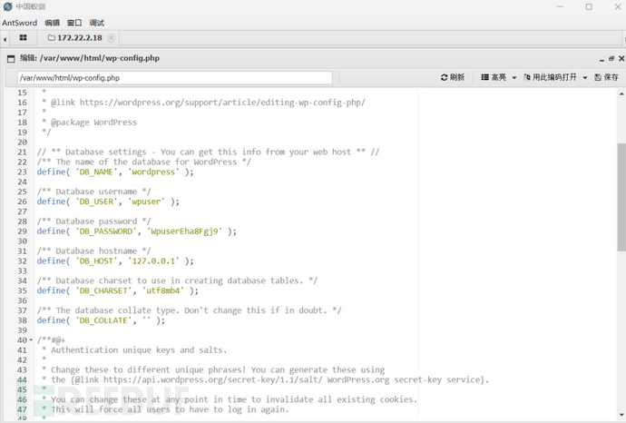The width and height of the screenshot is (626, 423).
Task: Close the 172.22.2.18 tab
Action: 112,38
